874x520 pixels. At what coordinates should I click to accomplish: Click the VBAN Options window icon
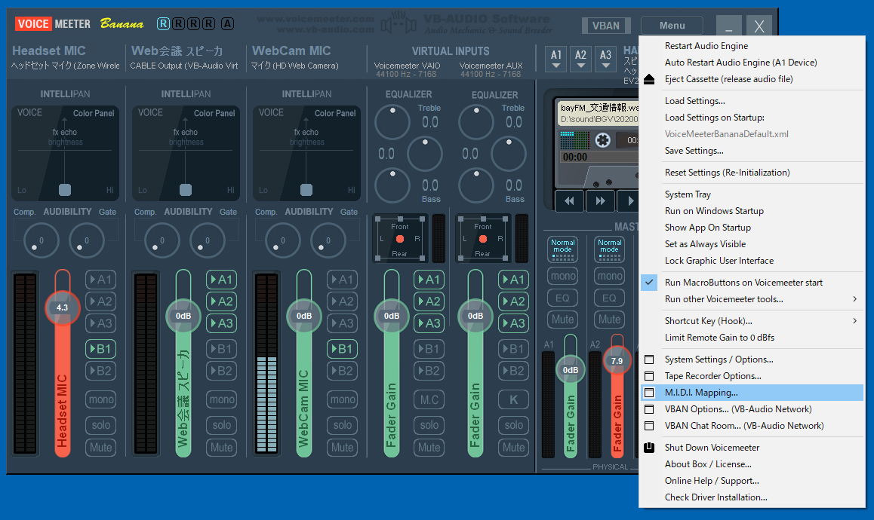click(x=649, y=409)
